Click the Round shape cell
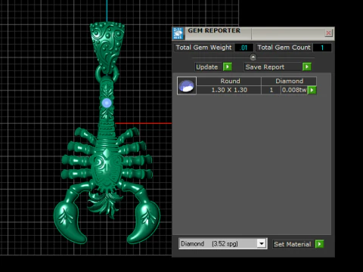Viewport: 363px width, 272px height. [x=229, y=81]
